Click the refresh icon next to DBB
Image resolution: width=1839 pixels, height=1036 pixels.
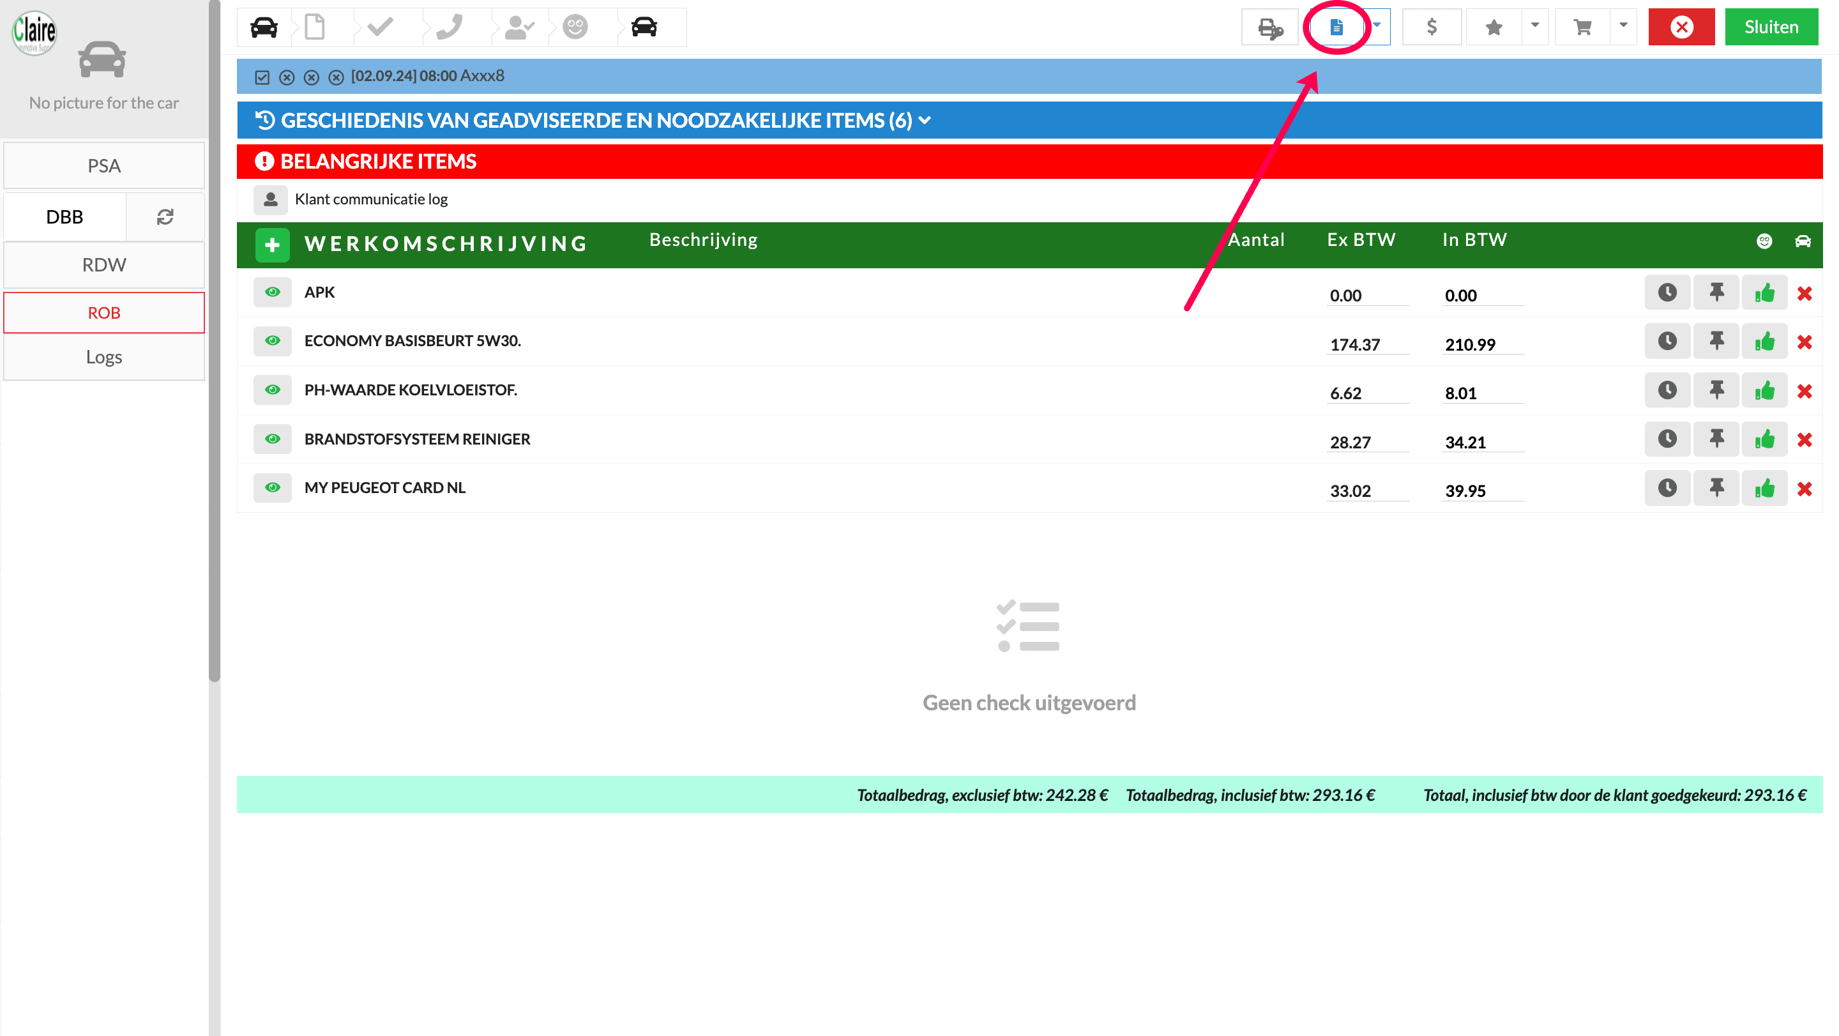(x=165, y=217)
